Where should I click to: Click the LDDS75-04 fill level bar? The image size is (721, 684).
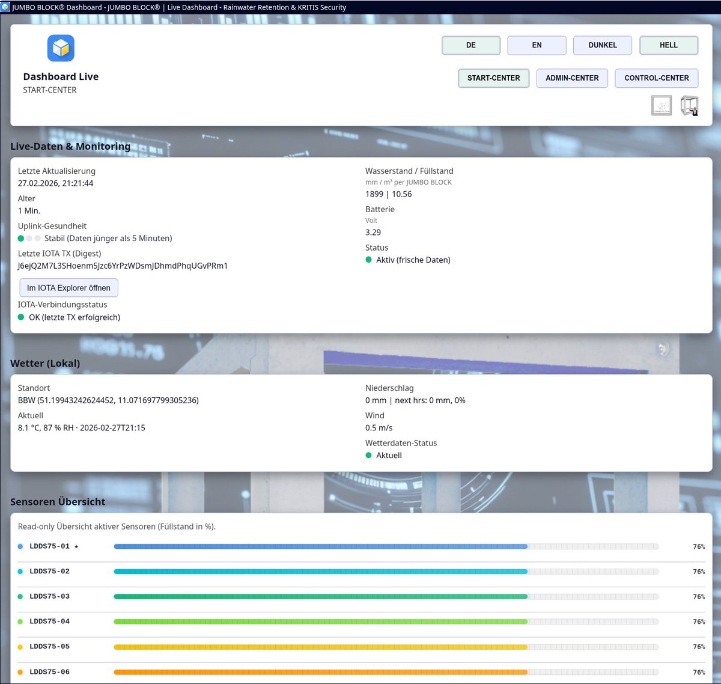pos(386,621)
